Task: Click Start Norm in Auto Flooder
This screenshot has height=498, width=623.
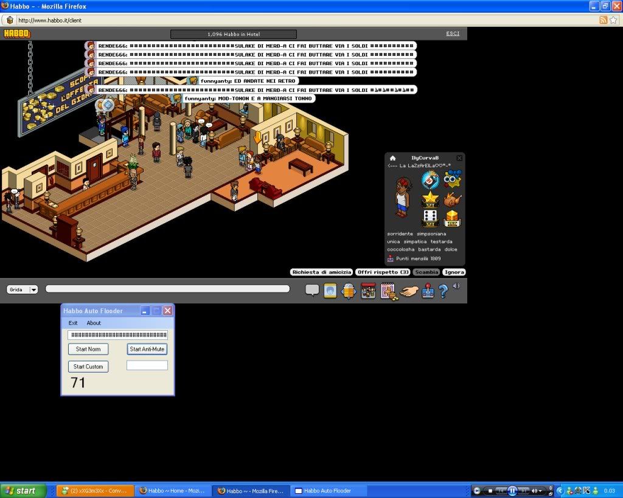Action: [88, 349]
